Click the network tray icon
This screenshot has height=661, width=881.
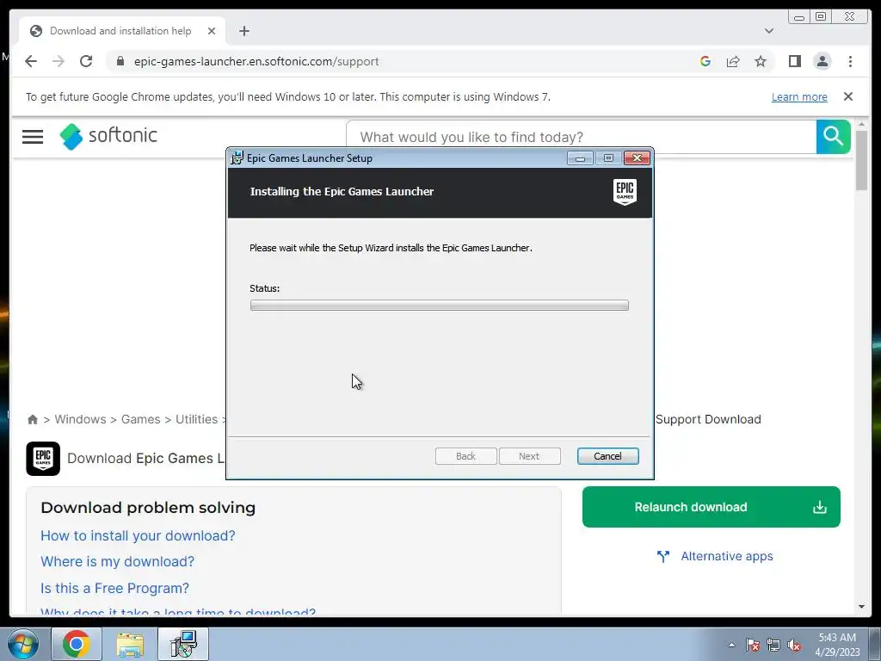pos(773,645)
